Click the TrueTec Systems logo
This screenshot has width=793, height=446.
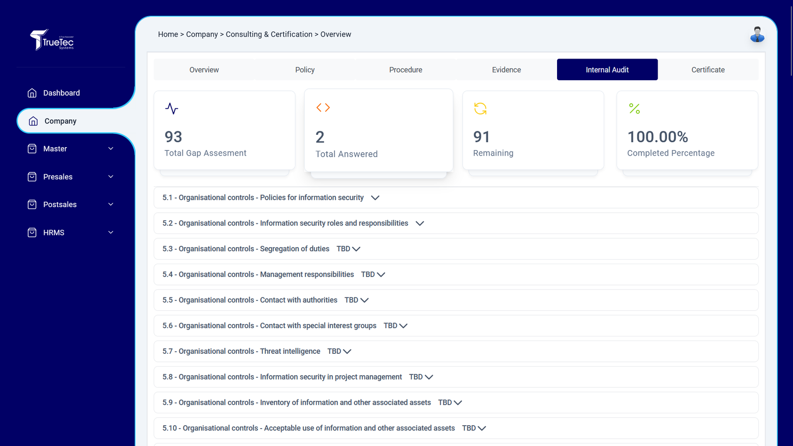tap(52, 40)
